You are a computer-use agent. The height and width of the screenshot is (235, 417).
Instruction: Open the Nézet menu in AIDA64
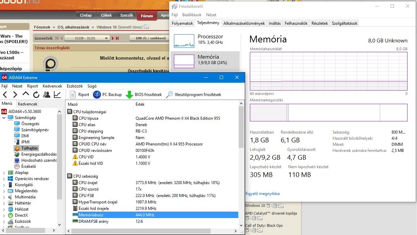coord(17,86)
